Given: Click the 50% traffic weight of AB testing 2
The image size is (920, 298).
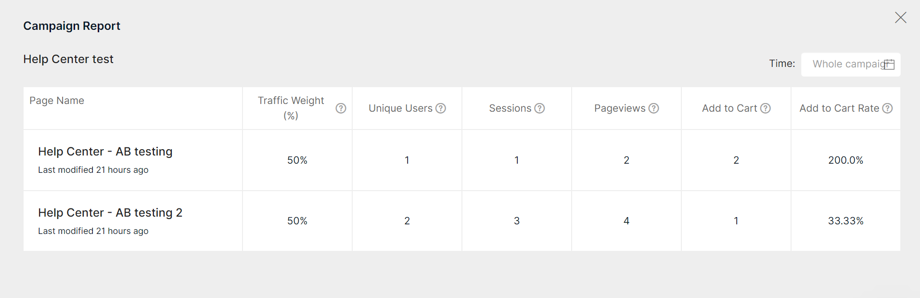Looking at the screenshot, I should click(297, 221).
